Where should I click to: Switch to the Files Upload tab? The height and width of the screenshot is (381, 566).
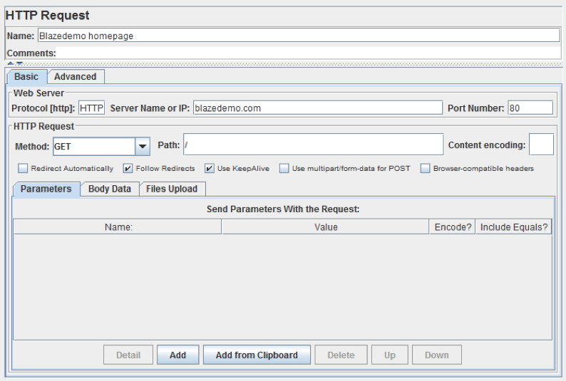click(x=172, y=189)
